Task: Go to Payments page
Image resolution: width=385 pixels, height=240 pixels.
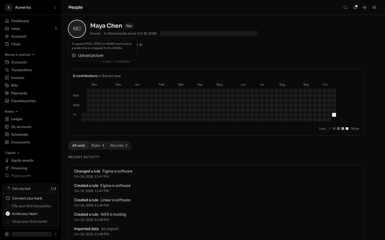Action: tap(31, 93)
